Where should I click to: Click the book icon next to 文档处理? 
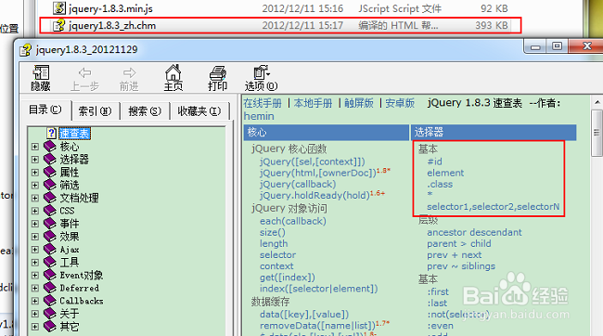(x=49, y=198)
